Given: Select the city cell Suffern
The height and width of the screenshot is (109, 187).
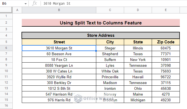Looking at the screenshot, I should pyautogui.click(x=110, y=60).
